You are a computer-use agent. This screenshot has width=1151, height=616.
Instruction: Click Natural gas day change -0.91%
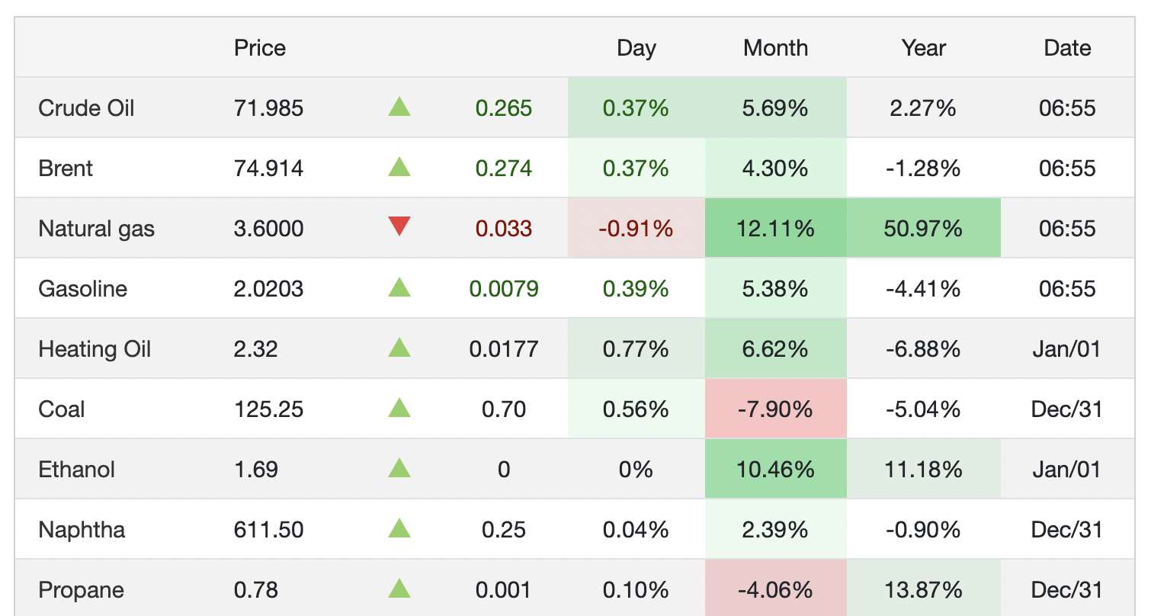click(636, 229)
